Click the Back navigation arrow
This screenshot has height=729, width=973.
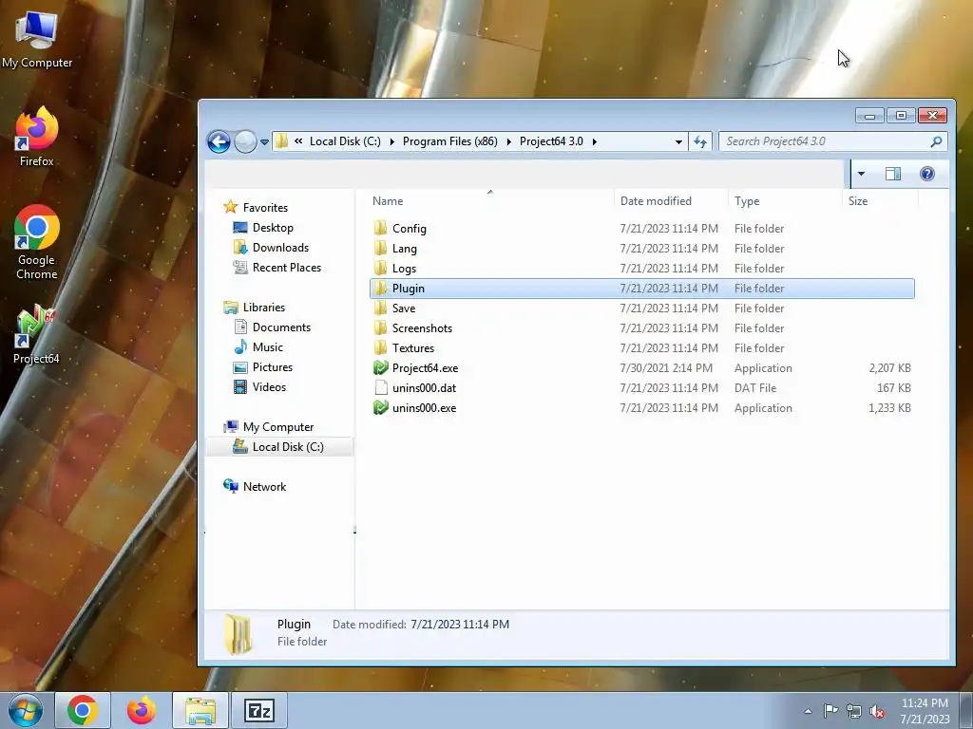point(219,142)
